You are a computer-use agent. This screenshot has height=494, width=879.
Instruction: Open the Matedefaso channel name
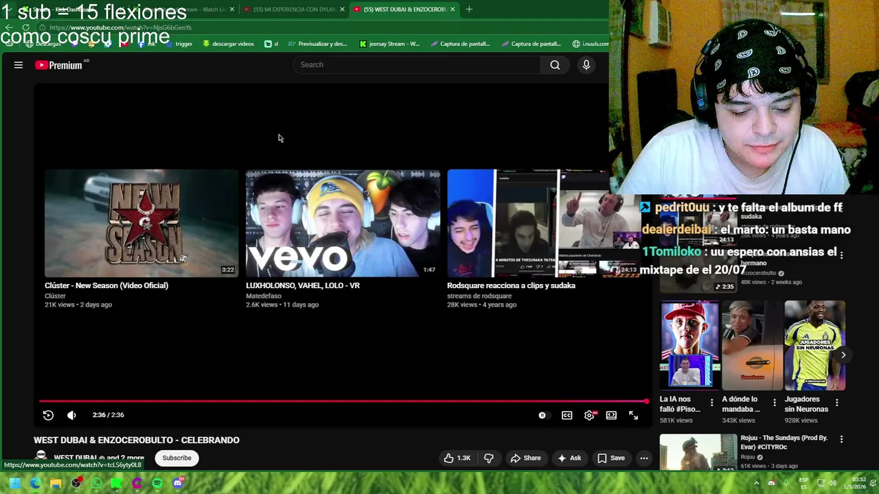[x=264, y=296]
